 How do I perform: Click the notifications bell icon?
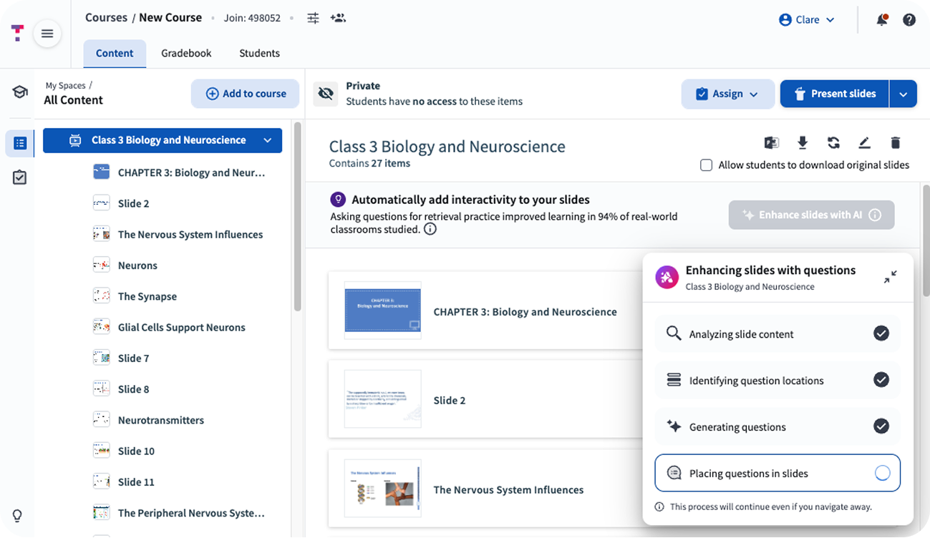[882, 20]
